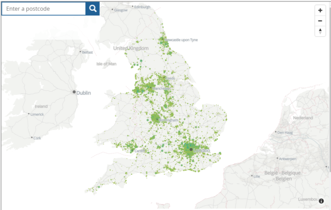Click the Belfast label on the map
The width and height of the screenshot is (331, 210).
[87, 52]
